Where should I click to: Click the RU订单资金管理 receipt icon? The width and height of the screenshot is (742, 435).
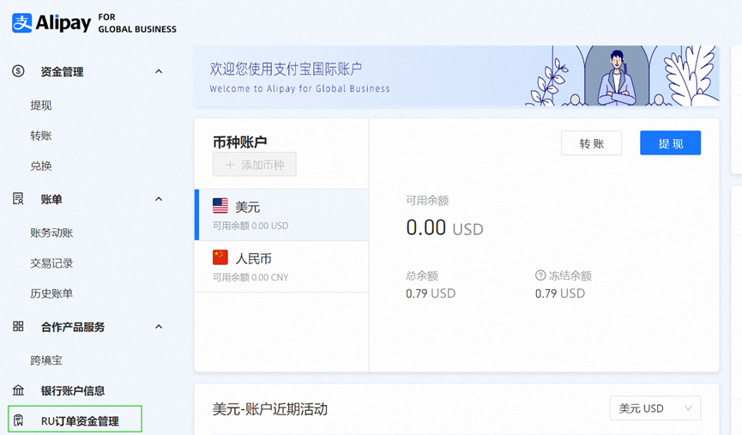[x=18, y=420]
